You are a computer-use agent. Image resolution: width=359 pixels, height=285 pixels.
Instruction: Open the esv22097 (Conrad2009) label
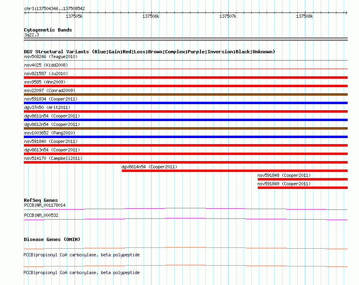[50, 90]
